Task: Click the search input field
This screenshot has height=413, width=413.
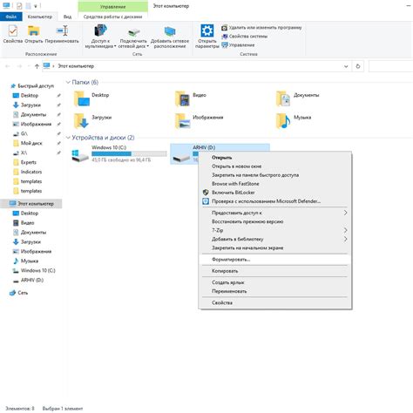Action: (390, 66)
